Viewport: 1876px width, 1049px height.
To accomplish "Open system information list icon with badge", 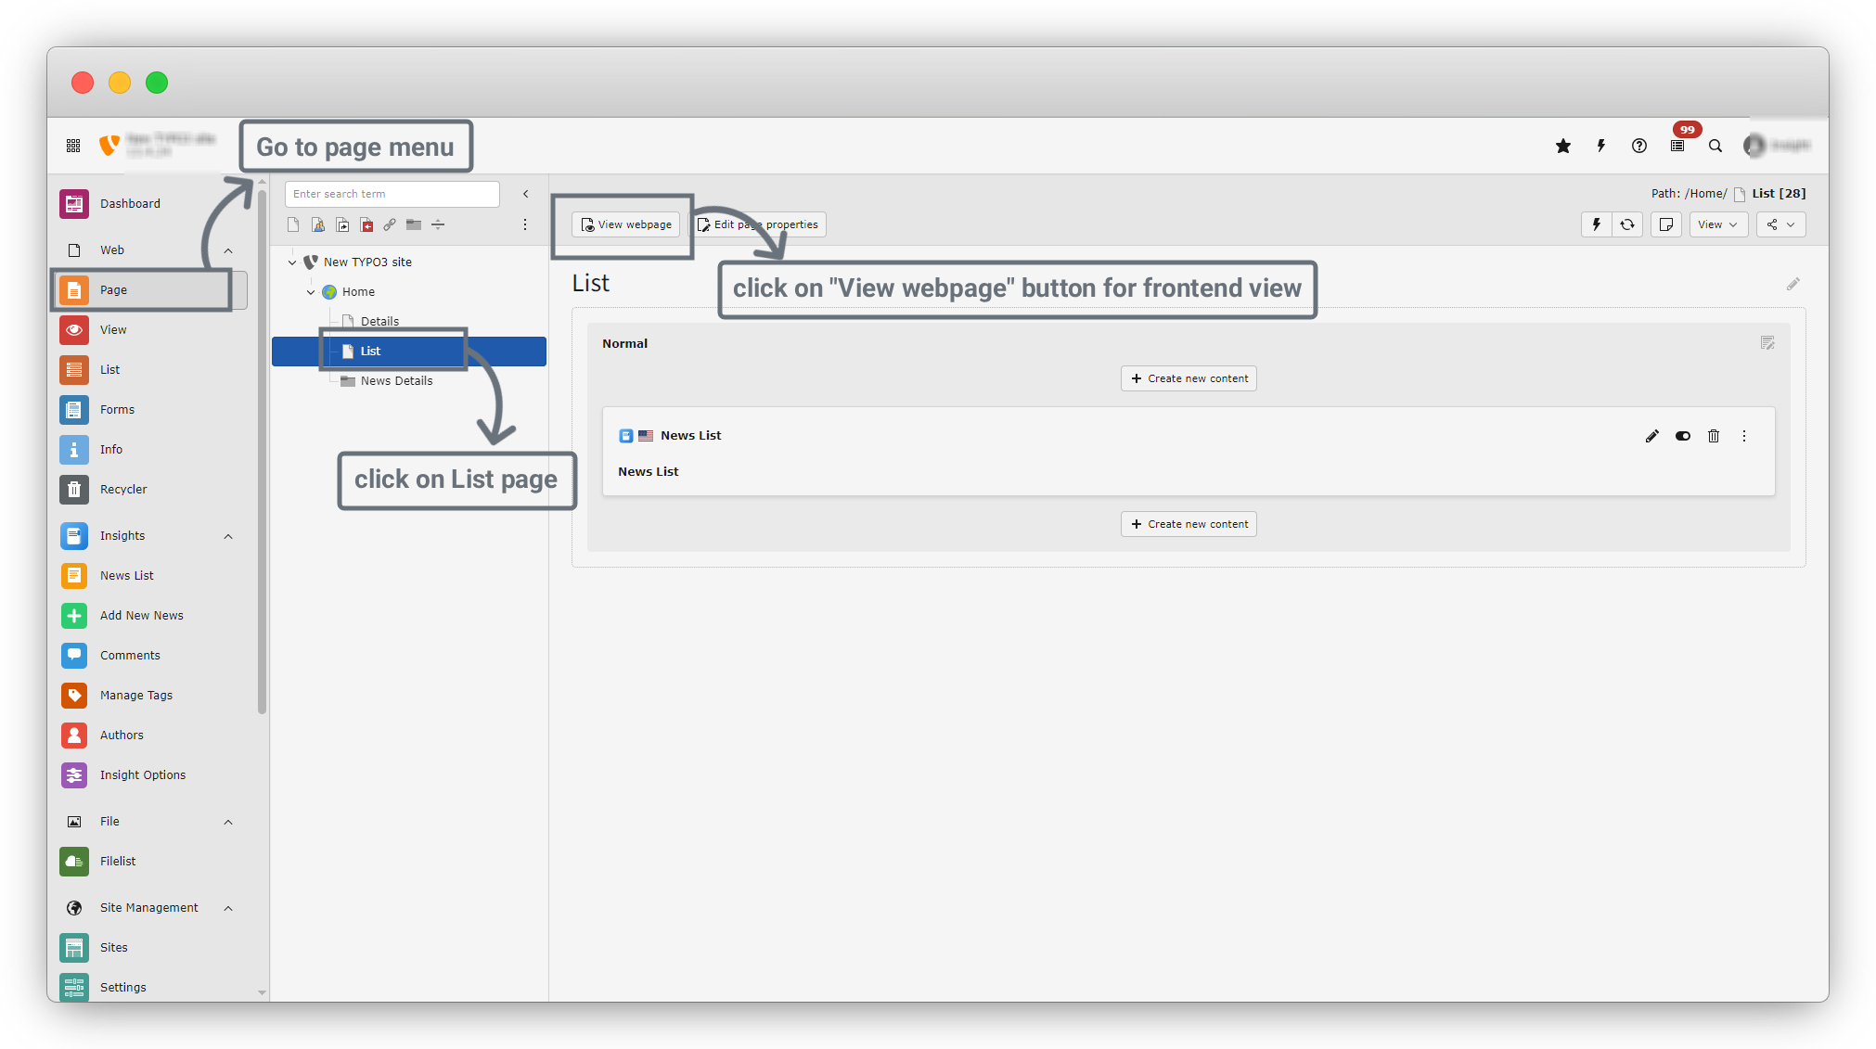I will (1677, 146).
